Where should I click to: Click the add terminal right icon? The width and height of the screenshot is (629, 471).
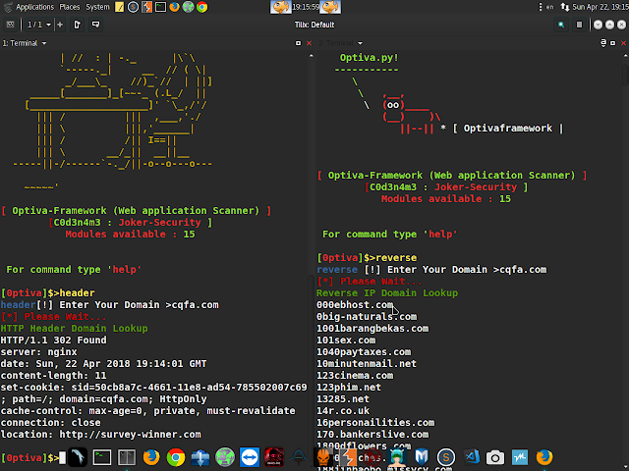pos(78,25)
